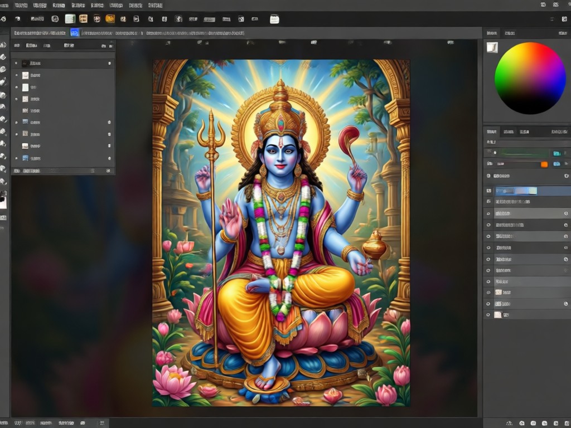Screen dimensions: 571x428
Task: Click the green slider track in the right panel
Action: click(x=524, y=153)
